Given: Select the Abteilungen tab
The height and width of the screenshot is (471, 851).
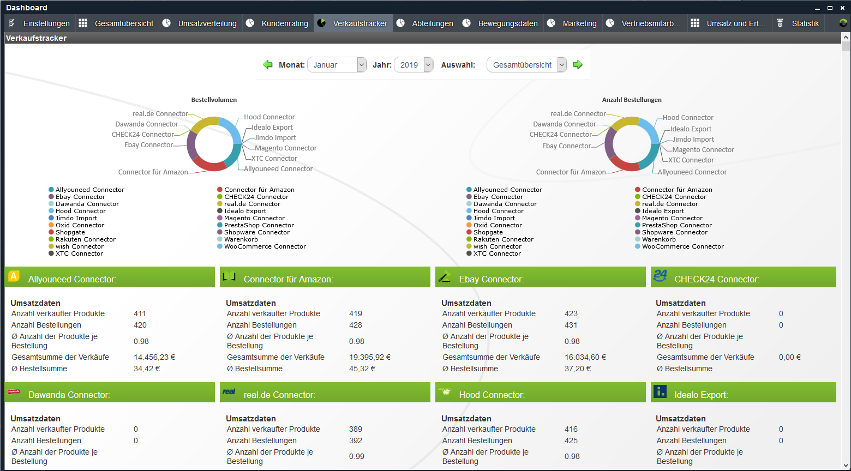Looking at the screenshot, I should point(426,23).
